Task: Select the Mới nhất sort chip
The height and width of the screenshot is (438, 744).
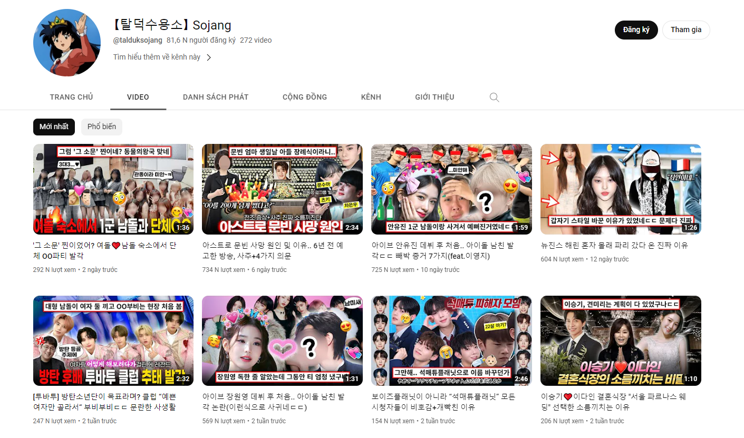Action: pos(54,127)
